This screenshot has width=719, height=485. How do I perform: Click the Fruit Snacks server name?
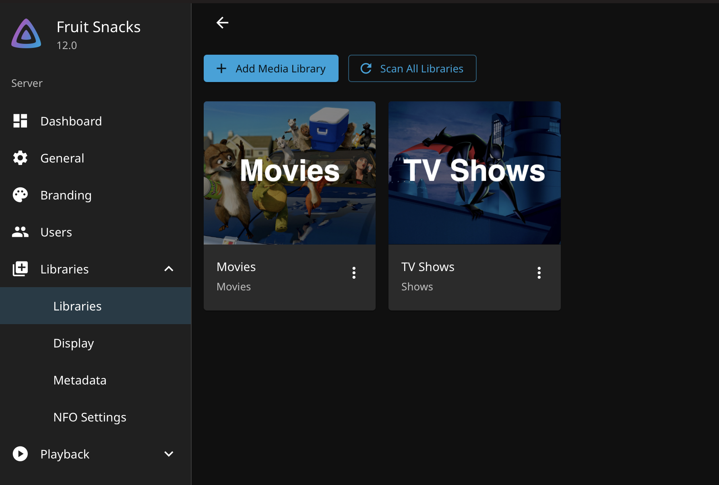tap(99, 27)
